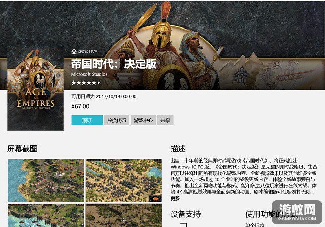Click the 描述 section heading
Screen dimensions: 325x227
click(x=178, y=149)
